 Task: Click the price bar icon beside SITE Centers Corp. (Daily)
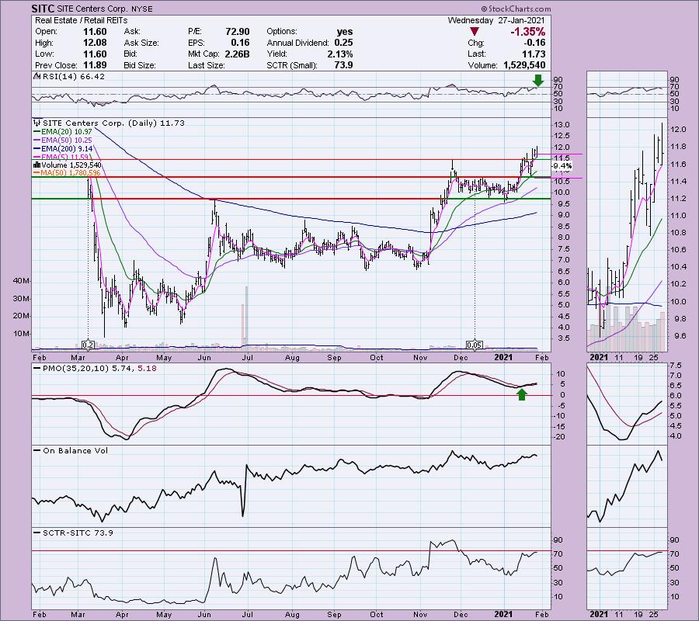click(x=37, y=123)
